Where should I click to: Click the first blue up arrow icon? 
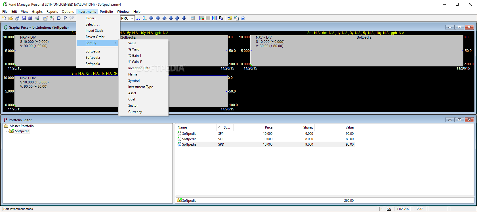[x=164, y=18]
